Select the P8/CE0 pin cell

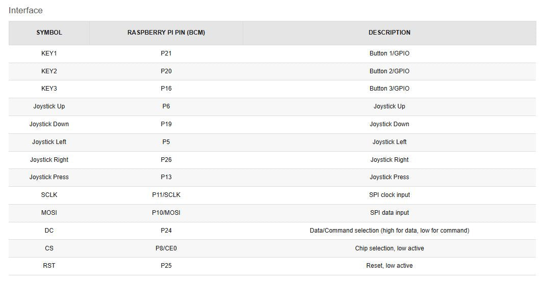pyautogui.click(x=166, y=248)
